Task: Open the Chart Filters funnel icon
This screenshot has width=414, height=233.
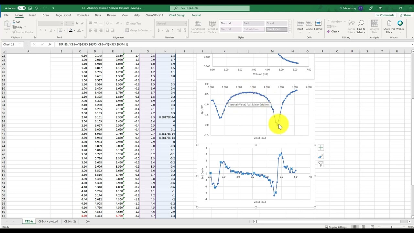Action: (x=321, y=164)
